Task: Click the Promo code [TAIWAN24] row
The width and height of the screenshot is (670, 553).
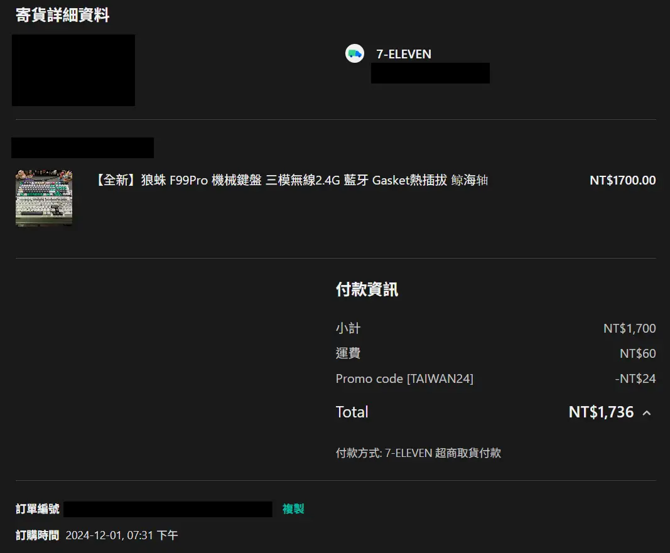Action: click(x=404, y=379)
